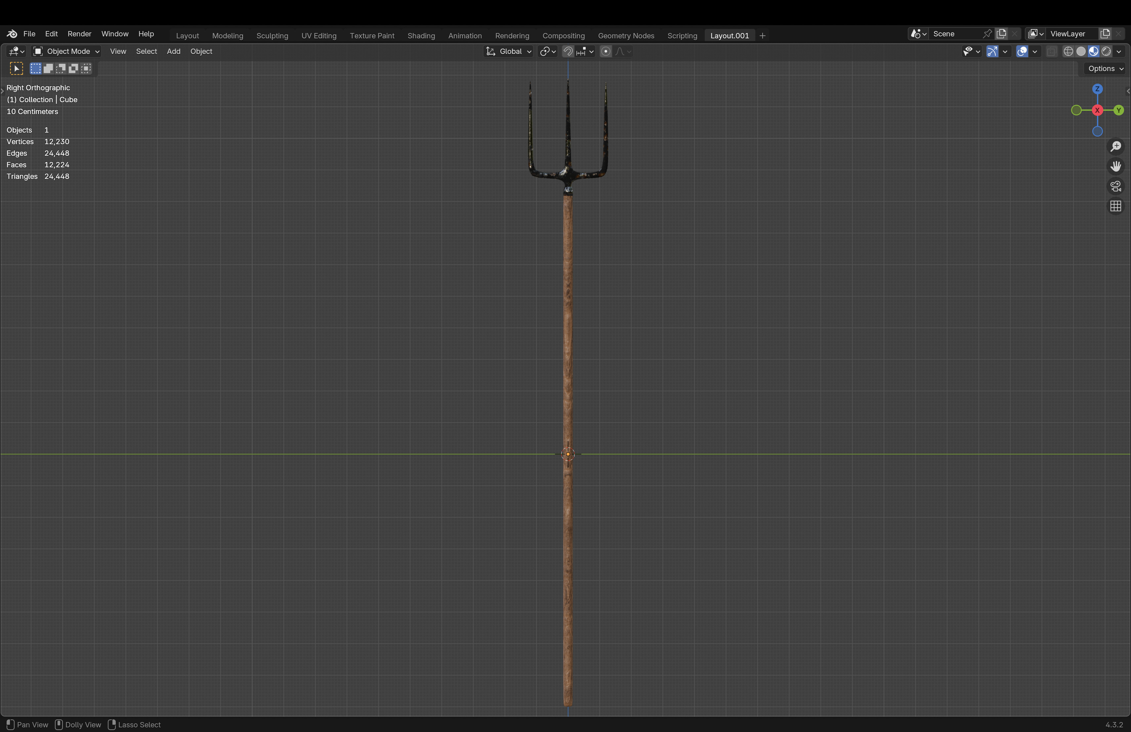
Task: Open the View menu in viewport header
Action: click(x=118, y=51)
